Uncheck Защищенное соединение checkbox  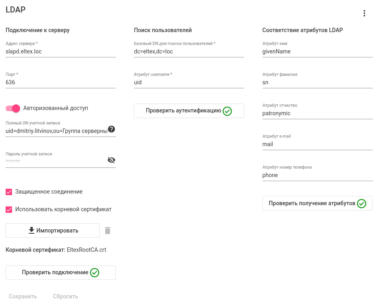click(x=9, y=192)
